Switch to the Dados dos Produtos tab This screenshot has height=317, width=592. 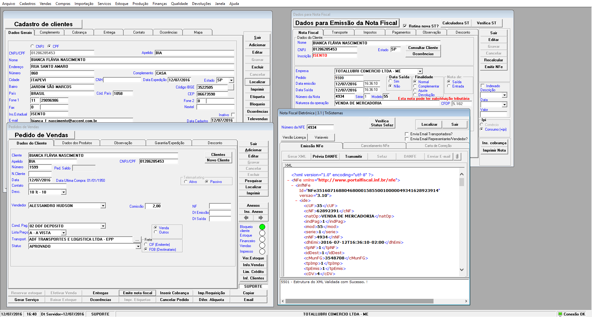(77, 143)
